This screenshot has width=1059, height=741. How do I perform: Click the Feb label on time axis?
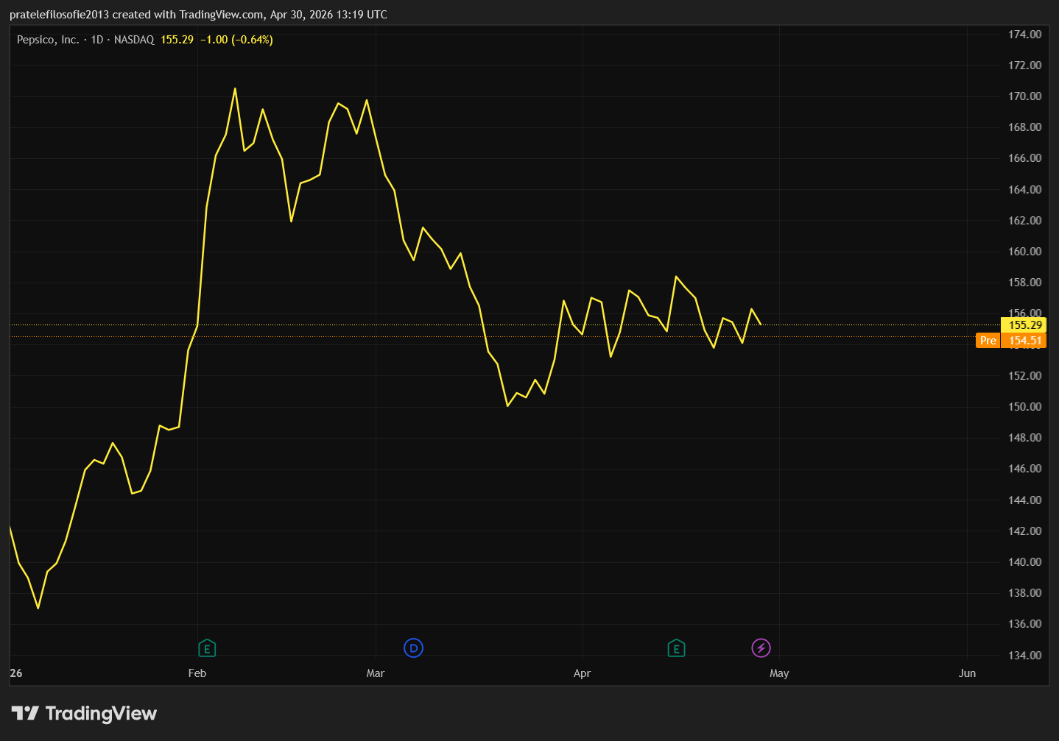197,673
